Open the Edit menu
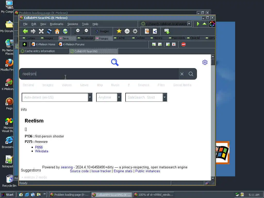The width and height of the screenshot is (264, 198). (34, 24)
